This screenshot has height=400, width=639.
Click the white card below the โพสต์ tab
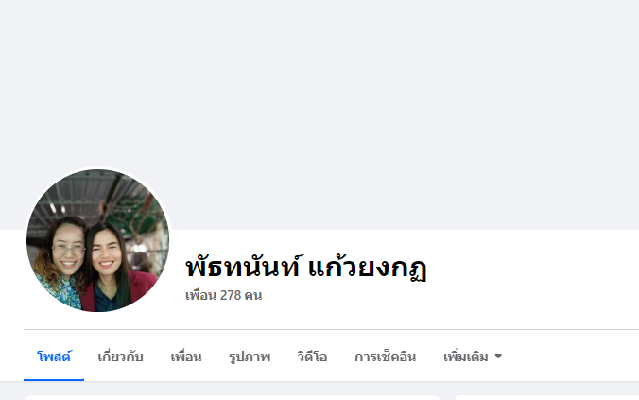coord(232,397)
